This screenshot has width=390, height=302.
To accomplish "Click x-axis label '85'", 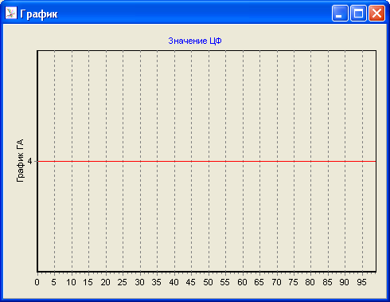I will [327, 282].
